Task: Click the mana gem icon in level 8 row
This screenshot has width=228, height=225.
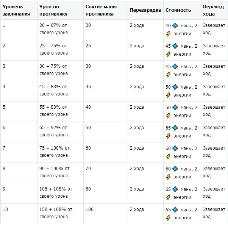Action: pos(175,169)
